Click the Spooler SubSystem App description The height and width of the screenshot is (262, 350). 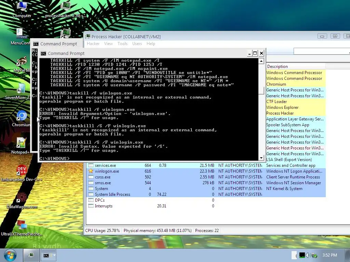288,125
